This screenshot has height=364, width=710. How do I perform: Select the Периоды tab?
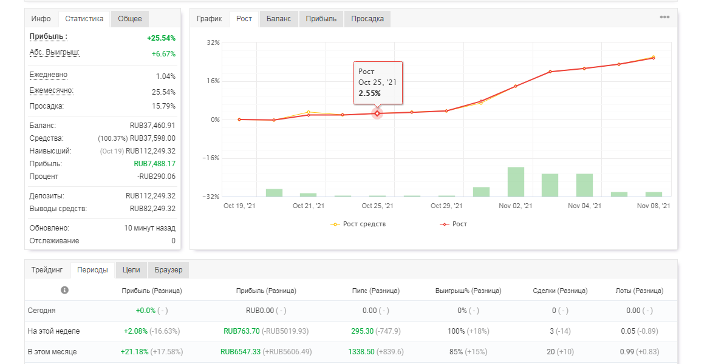tap(92, 270)
